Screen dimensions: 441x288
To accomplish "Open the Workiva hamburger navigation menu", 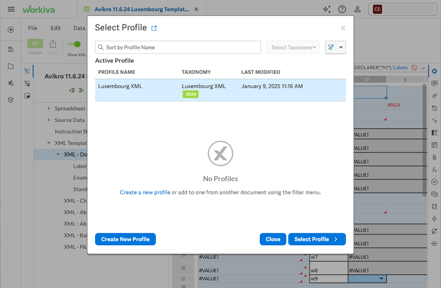I will [x=11, y=9].
